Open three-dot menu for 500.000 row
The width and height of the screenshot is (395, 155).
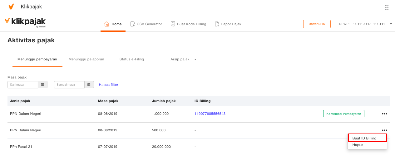[384, 130]
